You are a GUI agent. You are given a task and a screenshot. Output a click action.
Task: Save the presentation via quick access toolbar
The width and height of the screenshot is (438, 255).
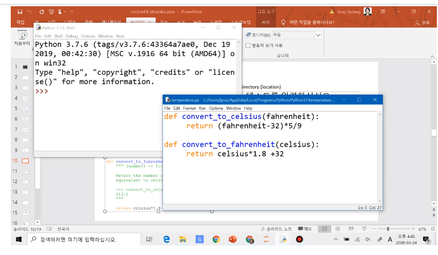pyautogui.click(x=20, y=12)
